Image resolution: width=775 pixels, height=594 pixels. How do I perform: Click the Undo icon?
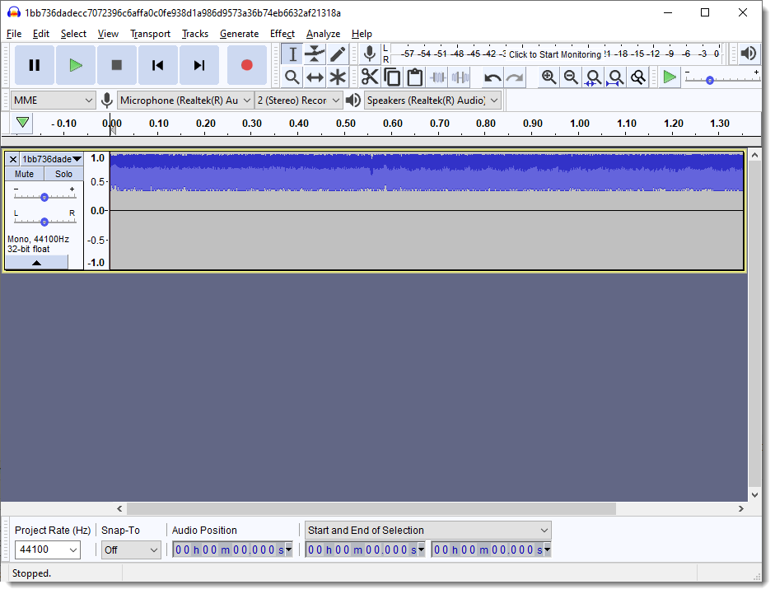[x=493, y=77]
